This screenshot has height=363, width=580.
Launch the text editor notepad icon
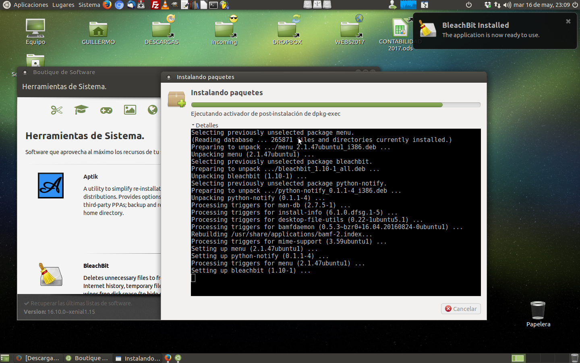[x=184, y=5]
